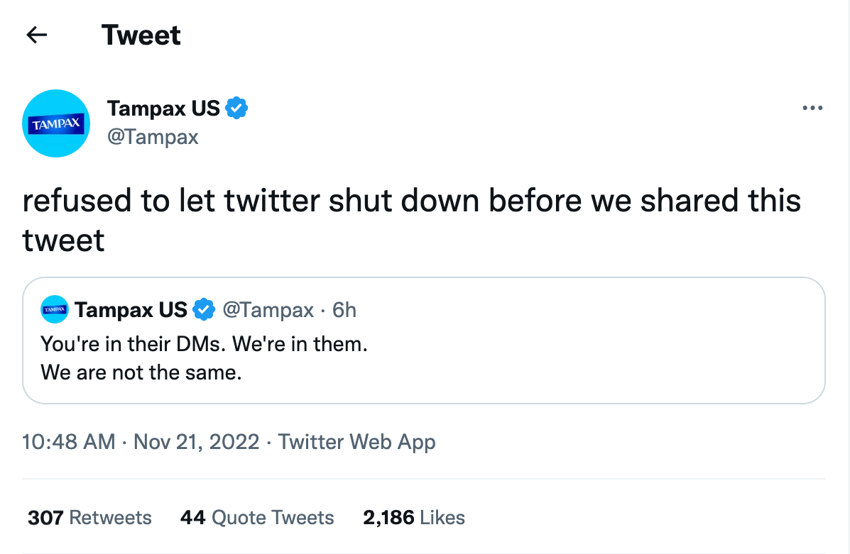Image resolution: width=850 pixels, height=554 pixels.
Task: View the 307 Retweets list
Action: click(89, 517)
